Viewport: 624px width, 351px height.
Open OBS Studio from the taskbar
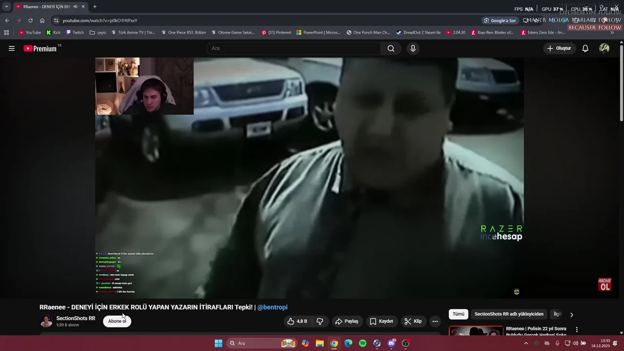tap(406, 343)
